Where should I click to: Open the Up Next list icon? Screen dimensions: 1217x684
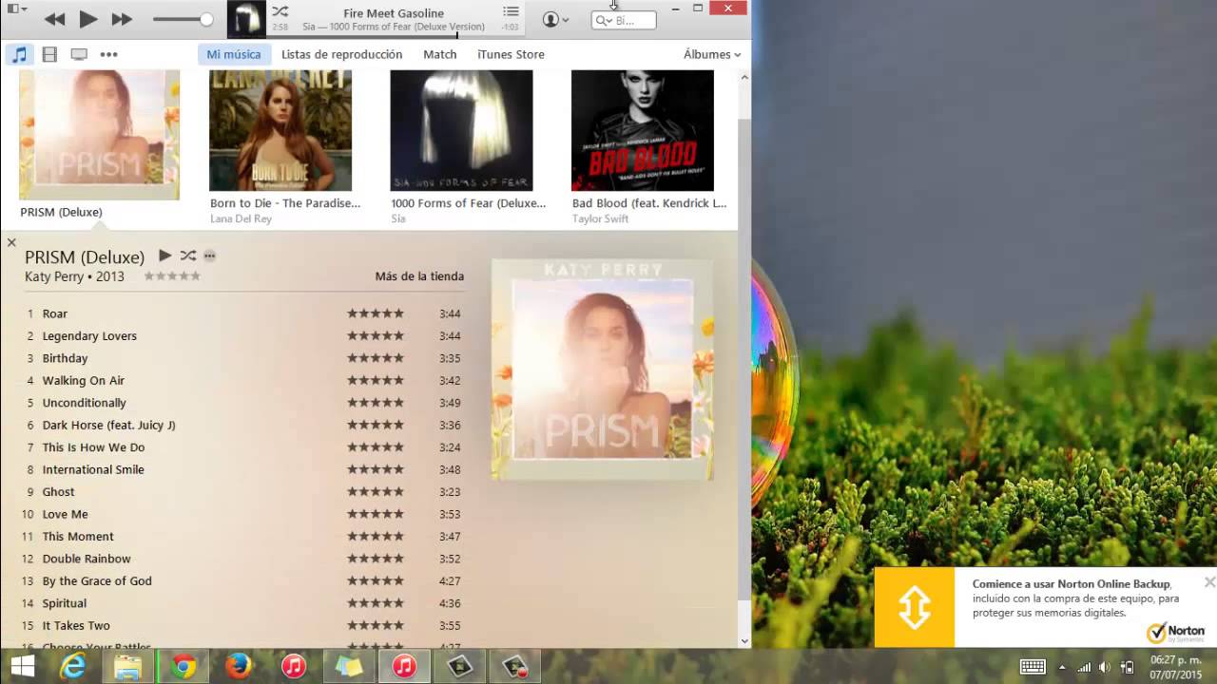click(511, 11)
